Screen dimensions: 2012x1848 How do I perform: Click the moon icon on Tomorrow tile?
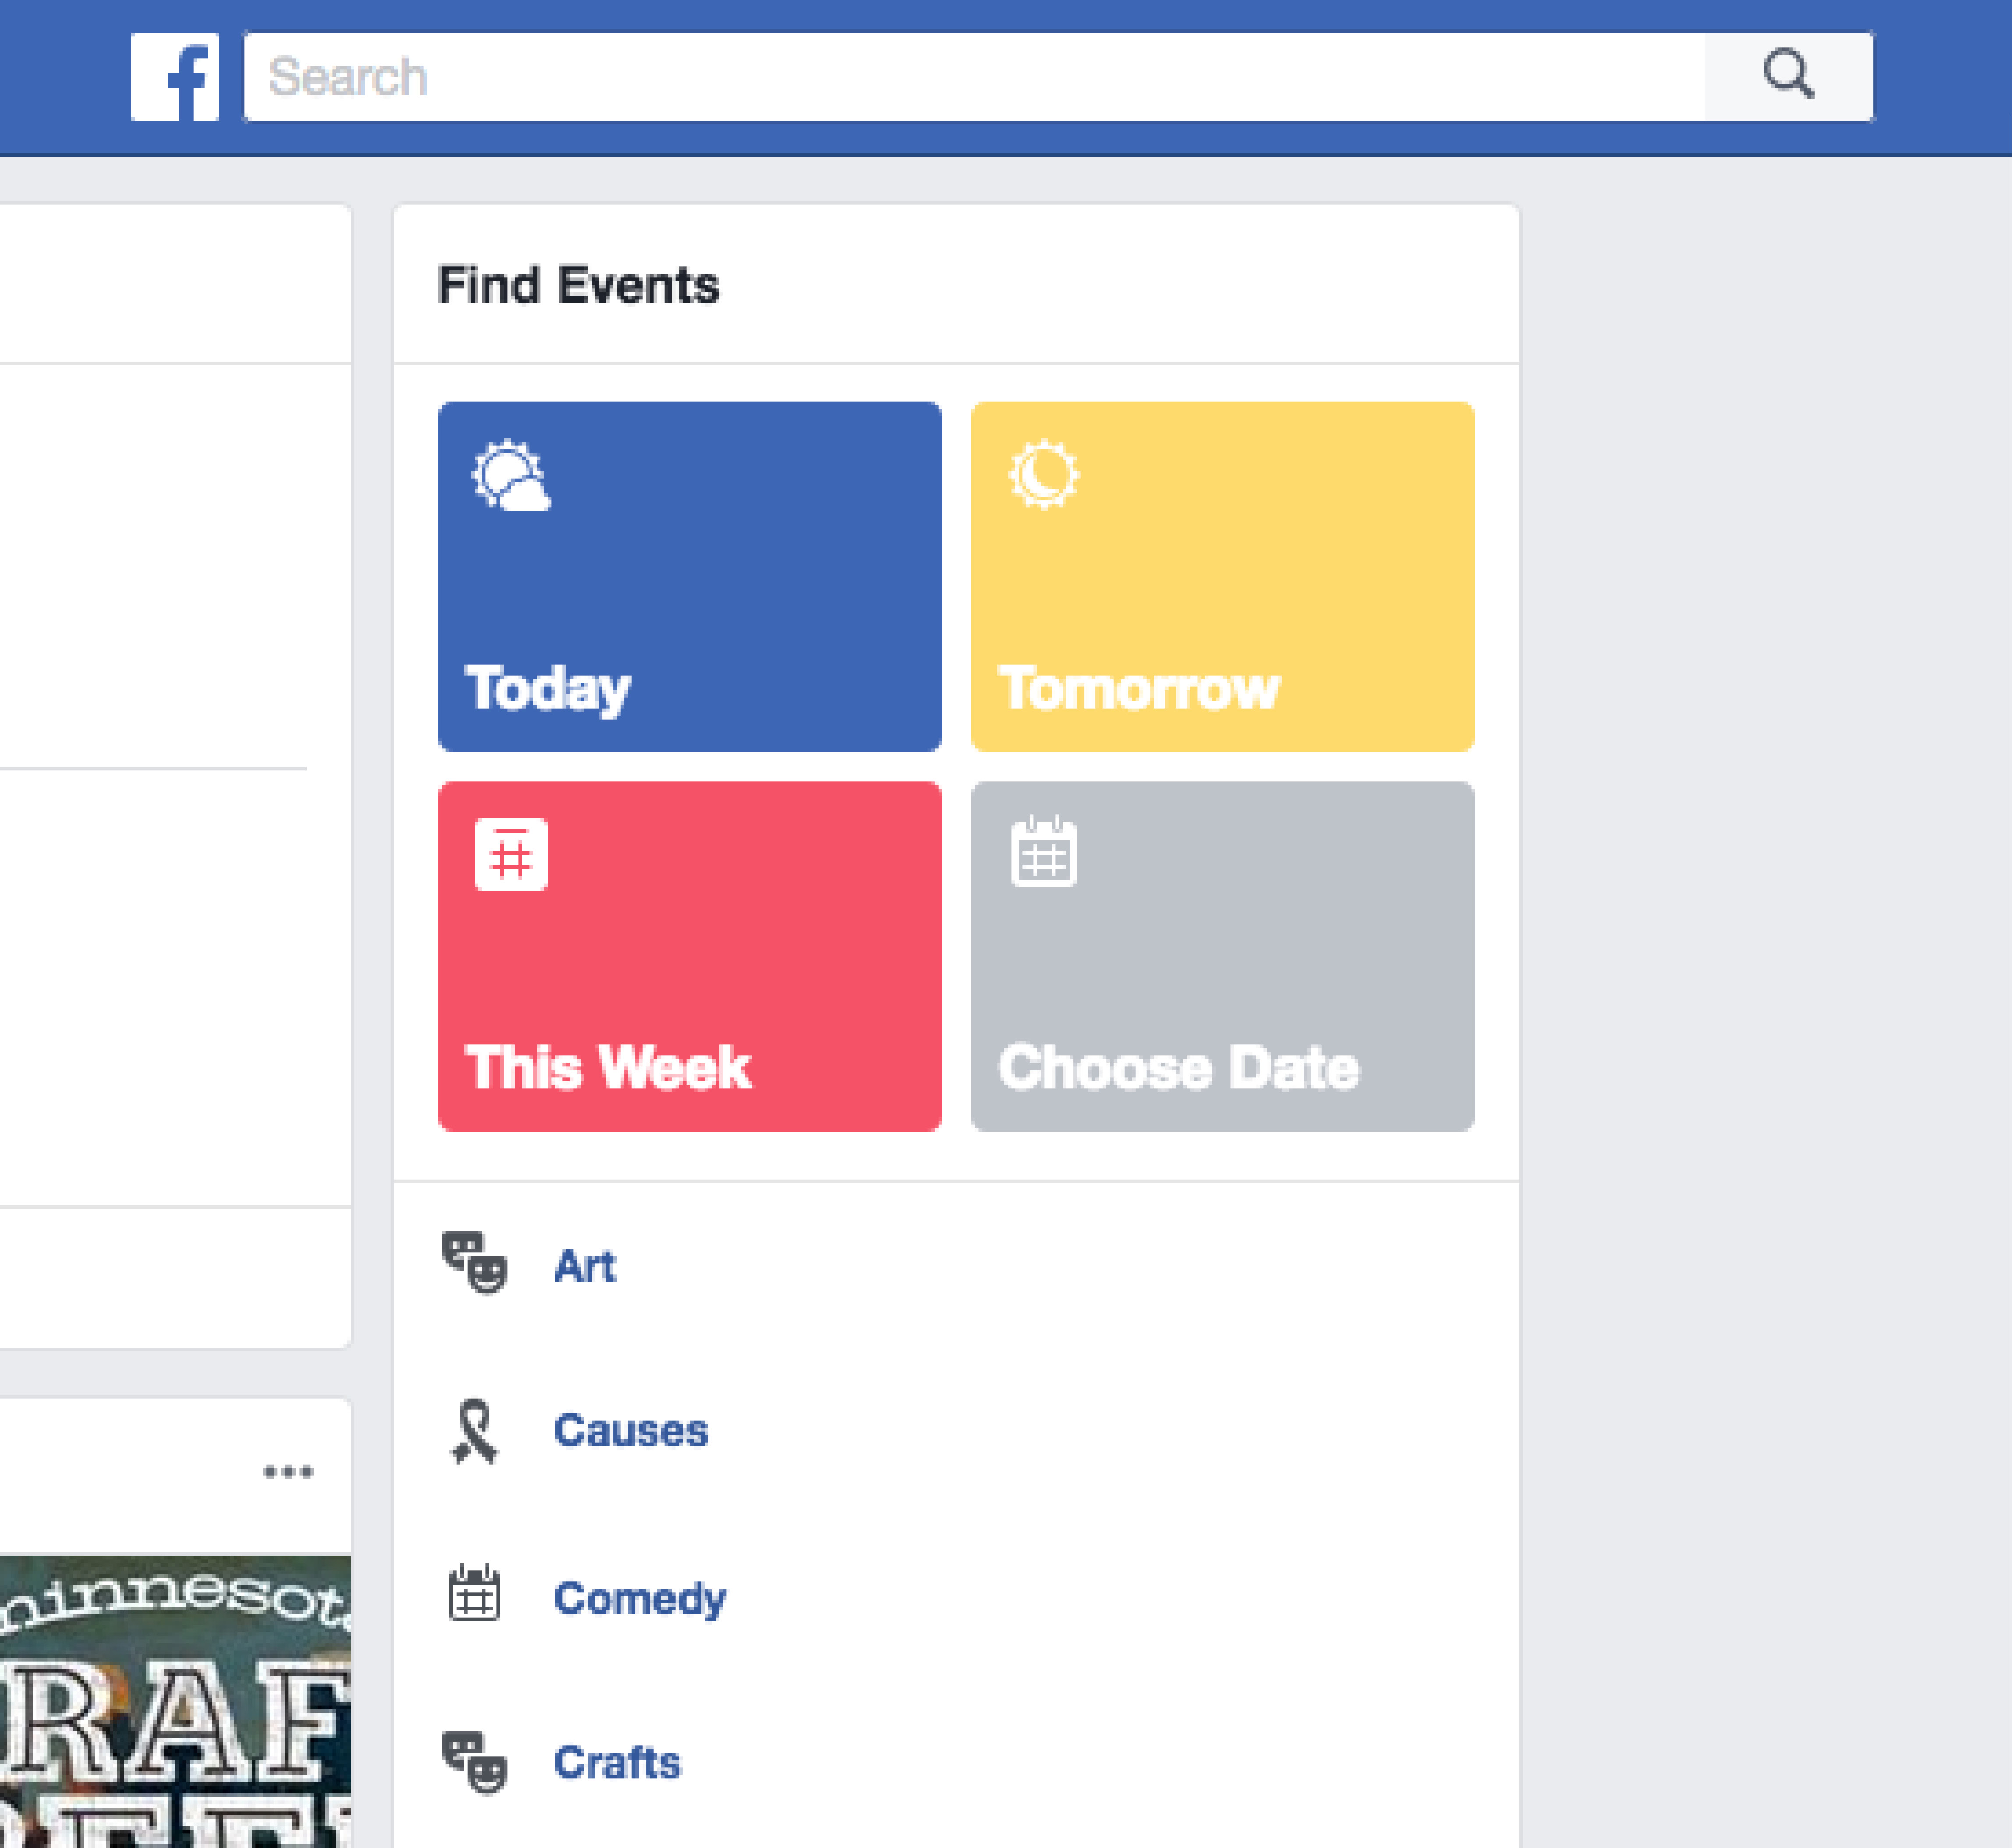coord(1044,475)
